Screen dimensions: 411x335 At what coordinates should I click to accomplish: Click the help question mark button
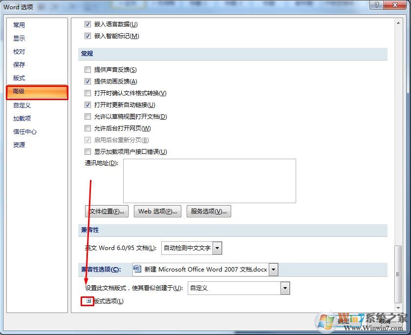377,5
